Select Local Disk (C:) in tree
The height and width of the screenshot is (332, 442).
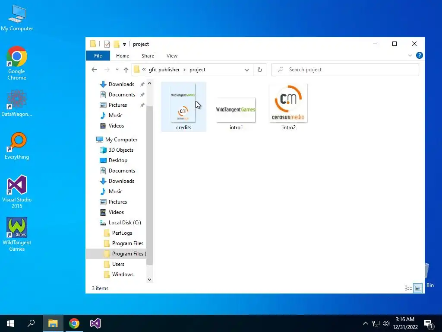coord(125,223)
